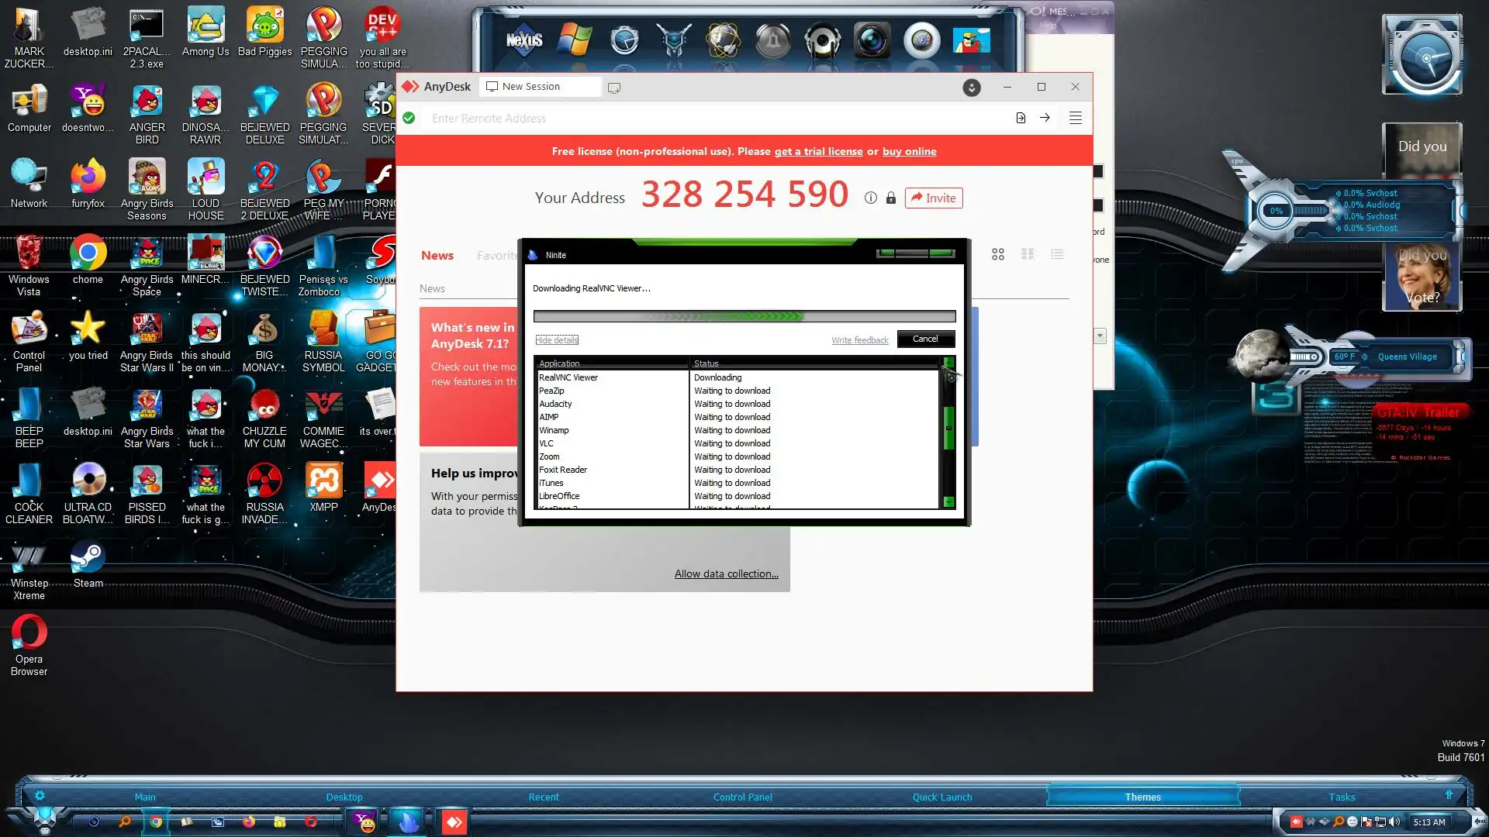
Task: Click the get a trial license link
Action: [x=818, y=152]
